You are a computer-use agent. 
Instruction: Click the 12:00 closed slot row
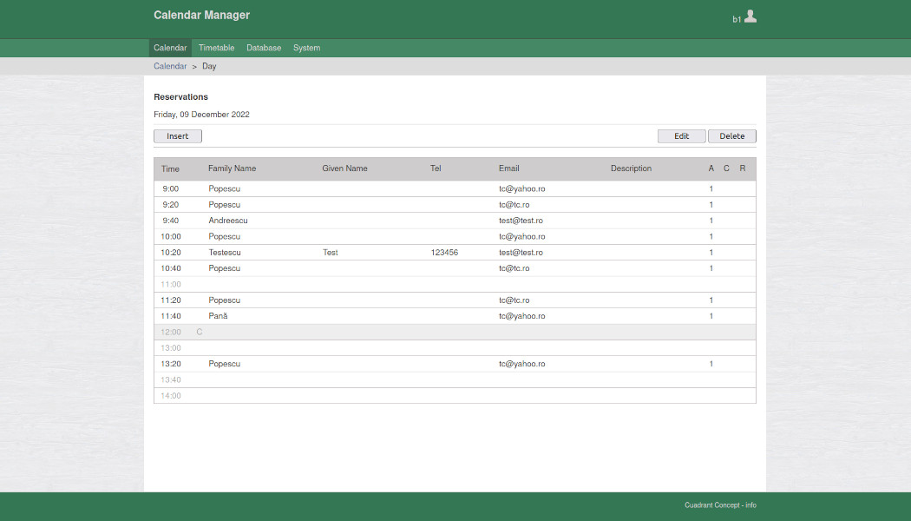pyautogui.click(x=171, y=332)
